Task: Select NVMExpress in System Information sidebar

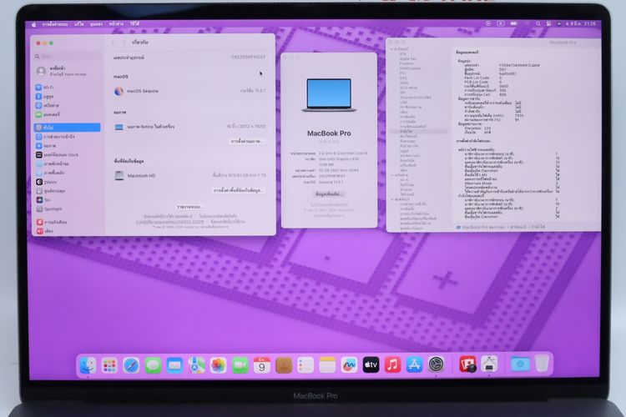Action: 410,68
